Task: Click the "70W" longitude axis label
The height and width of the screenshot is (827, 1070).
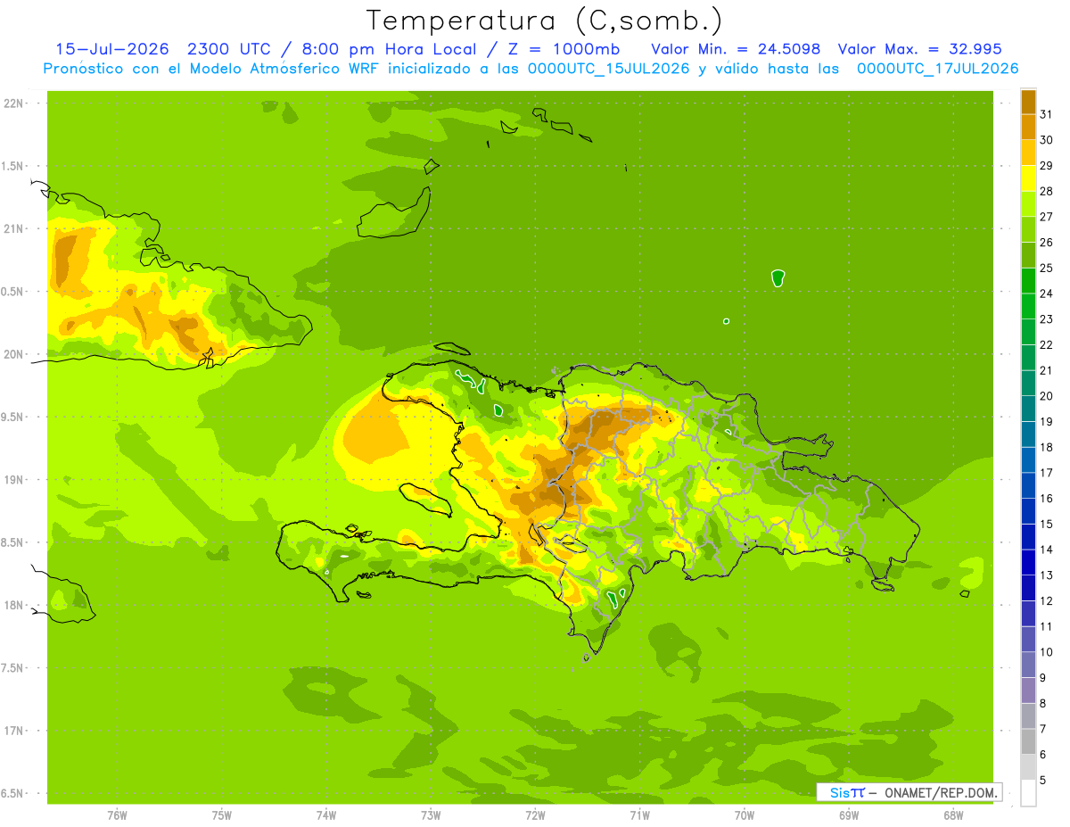Action: (x=745, y=815)
